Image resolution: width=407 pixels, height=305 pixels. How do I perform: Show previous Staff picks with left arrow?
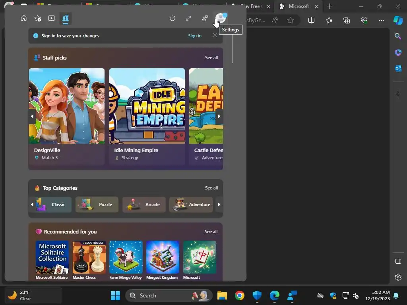[x=32, y=116]
